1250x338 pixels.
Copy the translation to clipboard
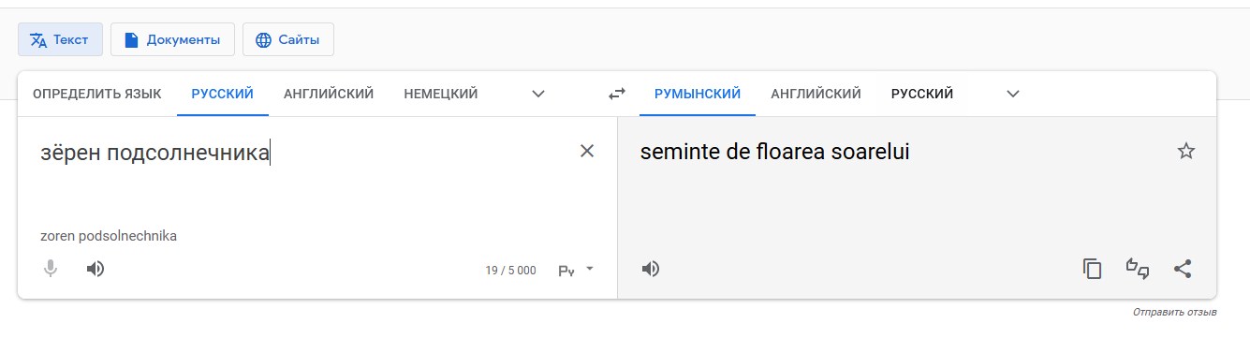pos(1092,269)
